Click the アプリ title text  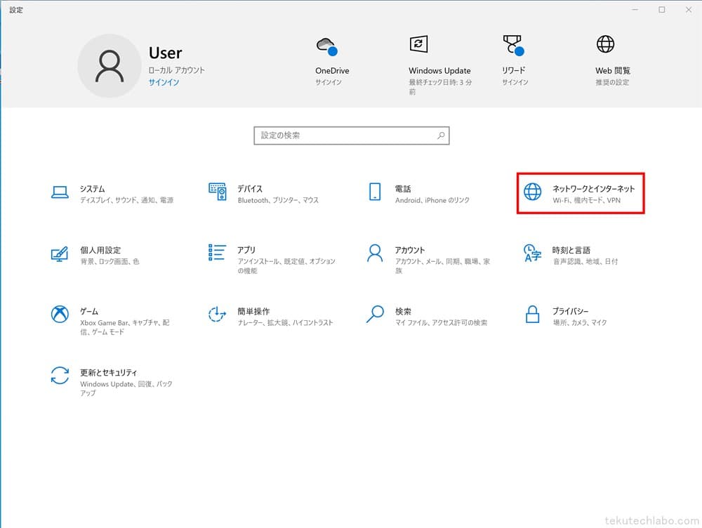tap(246, 250)
